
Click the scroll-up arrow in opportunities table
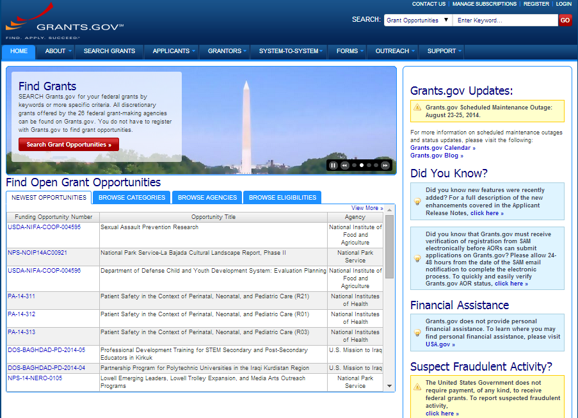click(390, 218)
